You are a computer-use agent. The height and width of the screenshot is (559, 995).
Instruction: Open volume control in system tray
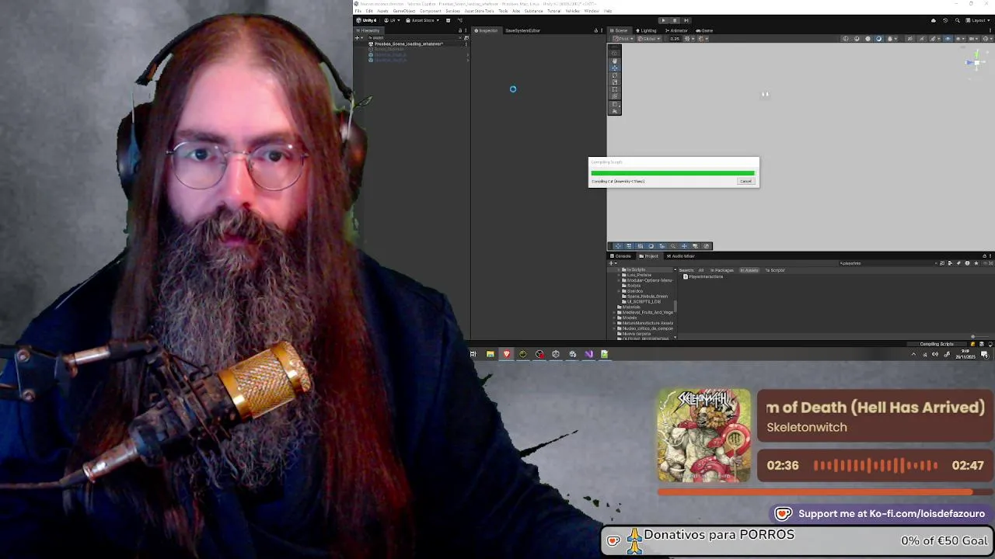(x=935, y=354)
